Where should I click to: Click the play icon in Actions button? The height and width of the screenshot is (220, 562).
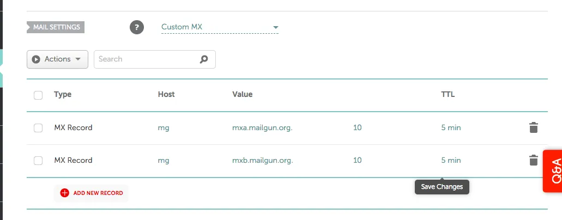click(x=37, y=59)
